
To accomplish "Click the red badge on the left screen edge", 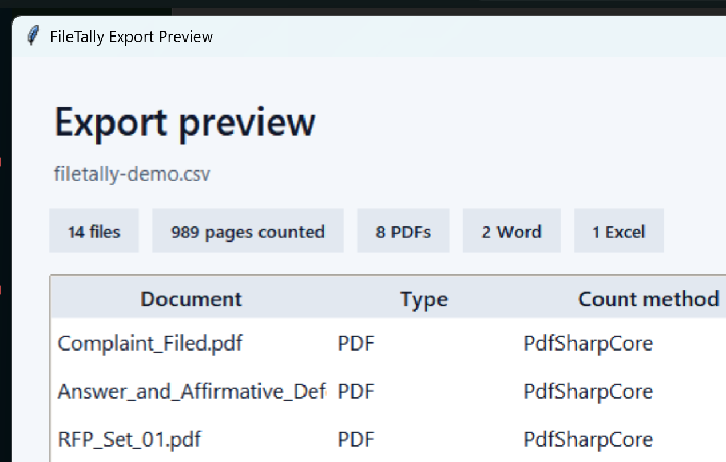I will pos(2,162).
